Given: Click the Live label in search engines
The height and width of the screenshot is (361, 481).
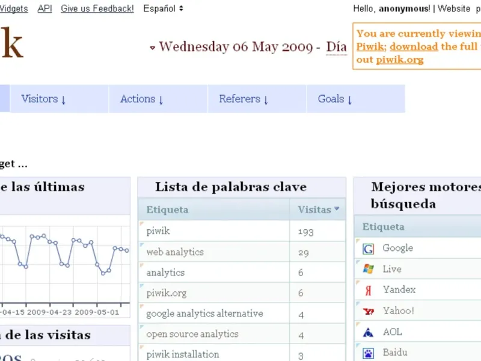Looking at the screenshot, I should point(392,269).
